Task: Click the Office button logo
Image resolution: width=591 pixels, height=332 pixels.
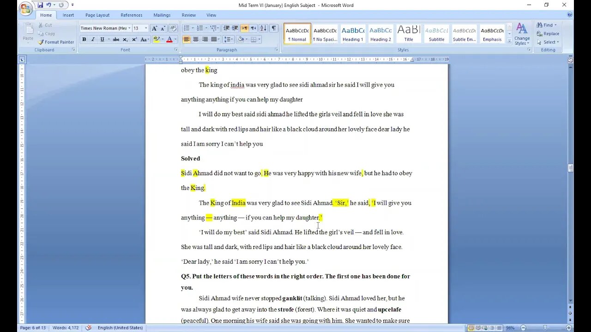Action: coord(26,8)
